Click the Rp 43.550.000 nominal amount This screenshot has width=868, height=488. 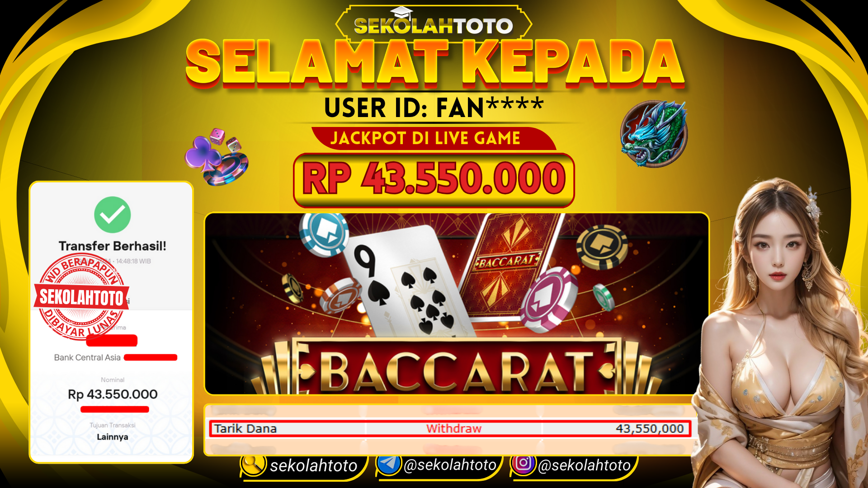coord(113,394)
